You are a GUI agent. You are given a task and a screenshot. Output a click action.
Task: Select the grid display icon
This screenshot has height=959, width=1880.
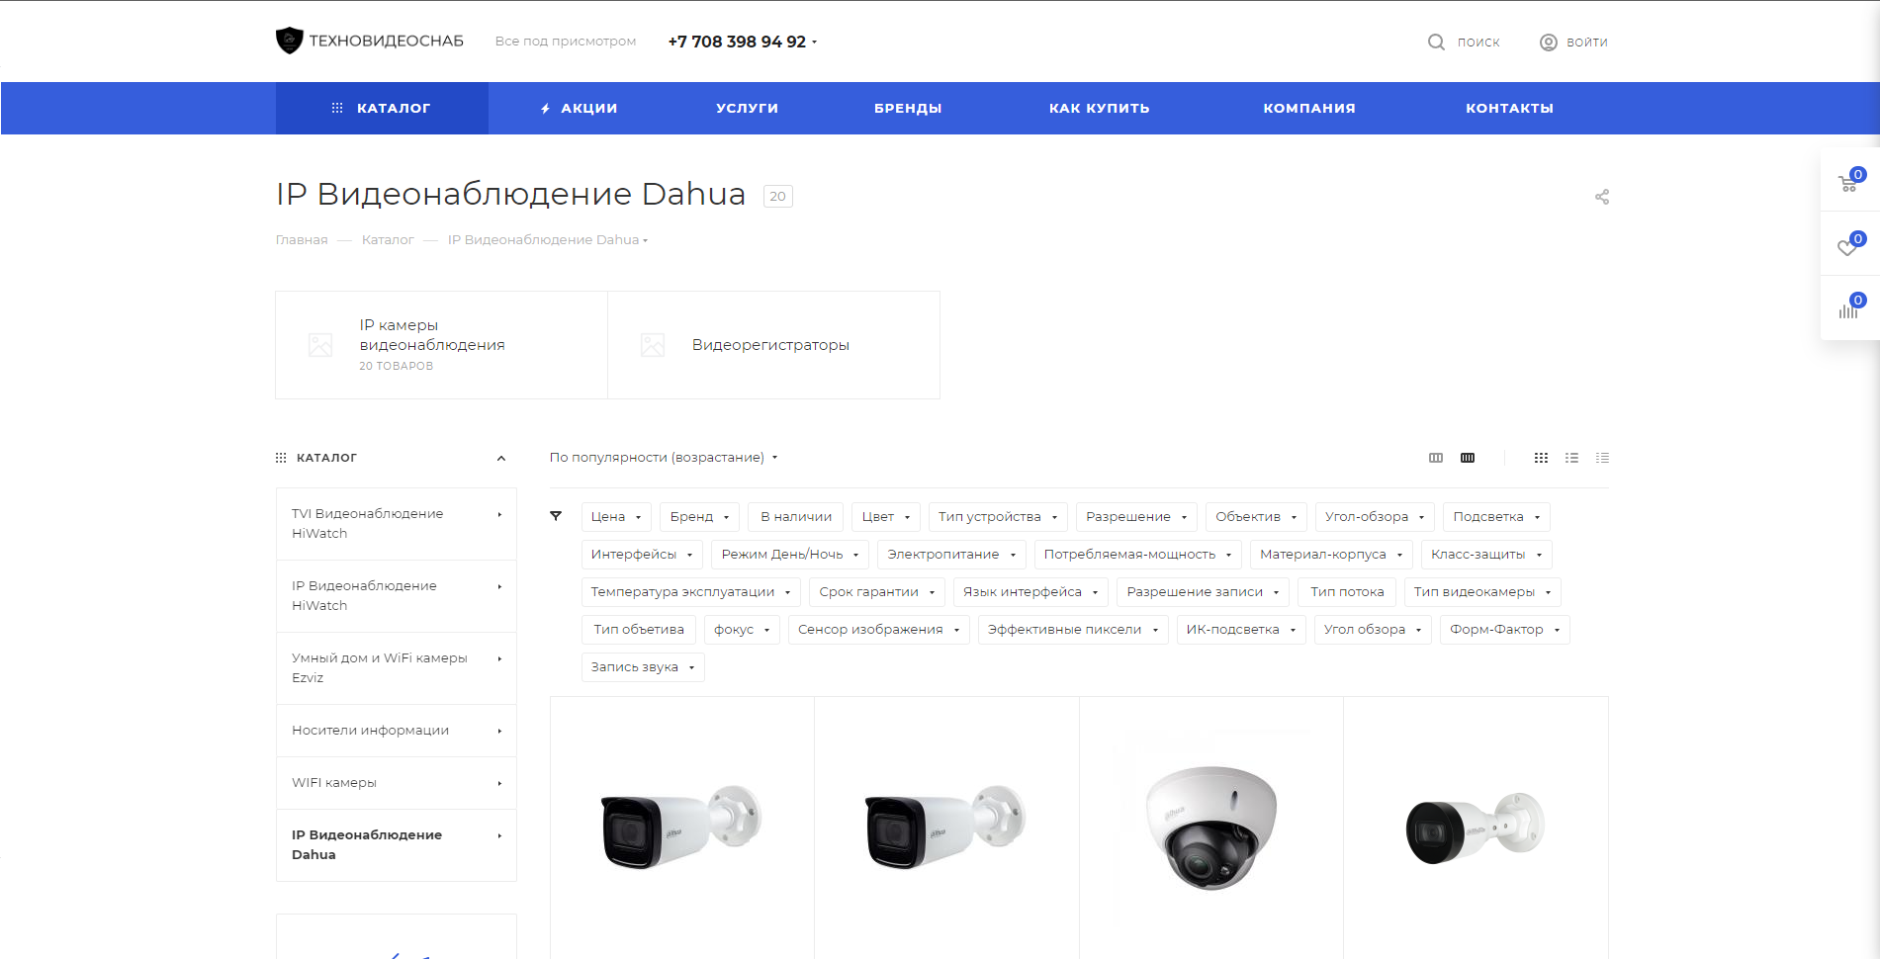[x=1541, y=458]
